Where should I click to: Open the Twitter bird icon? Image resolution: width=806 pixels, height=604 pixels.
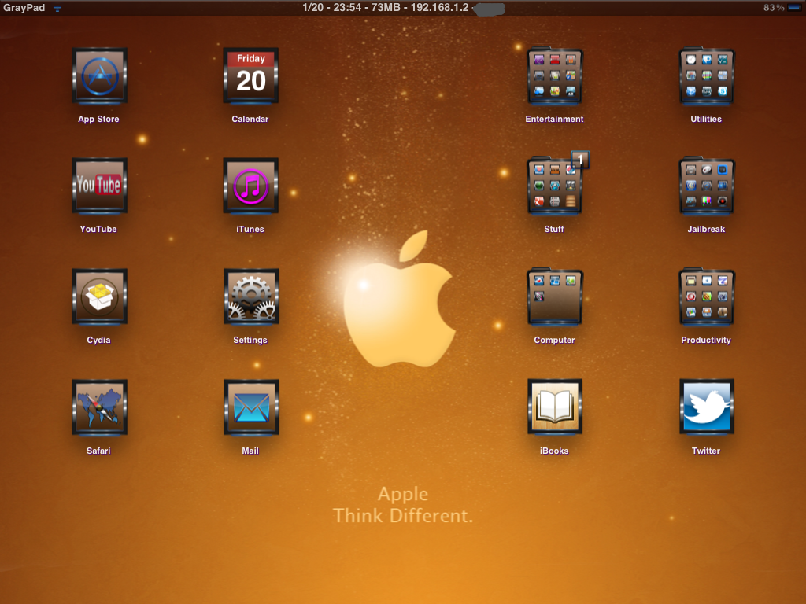[x=707, y=408]
